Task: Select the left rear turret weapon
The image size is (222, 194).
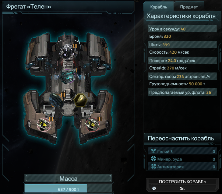Action: [44, 125]
